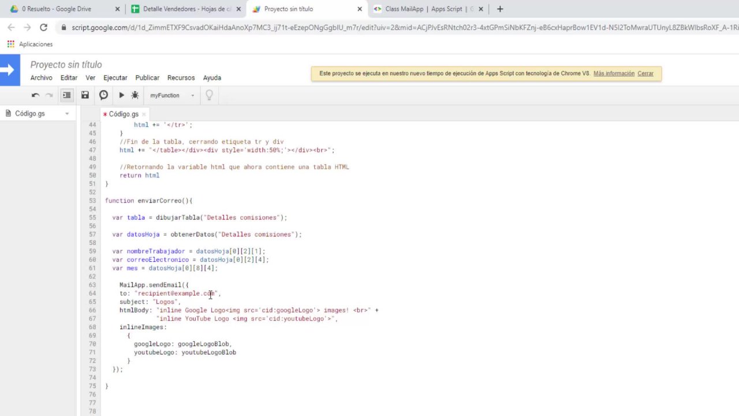The image size is (739, 416).
Task: Close the Código.gs editor tab
Action: (144, 114)
